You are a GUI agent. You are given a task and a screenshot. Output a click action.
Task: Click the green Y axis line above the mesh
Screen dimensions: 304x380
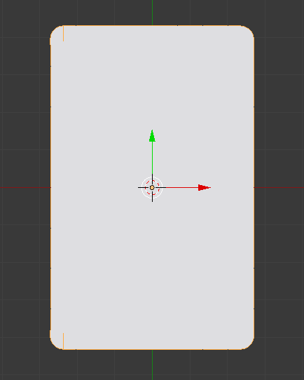pos(152,12)
